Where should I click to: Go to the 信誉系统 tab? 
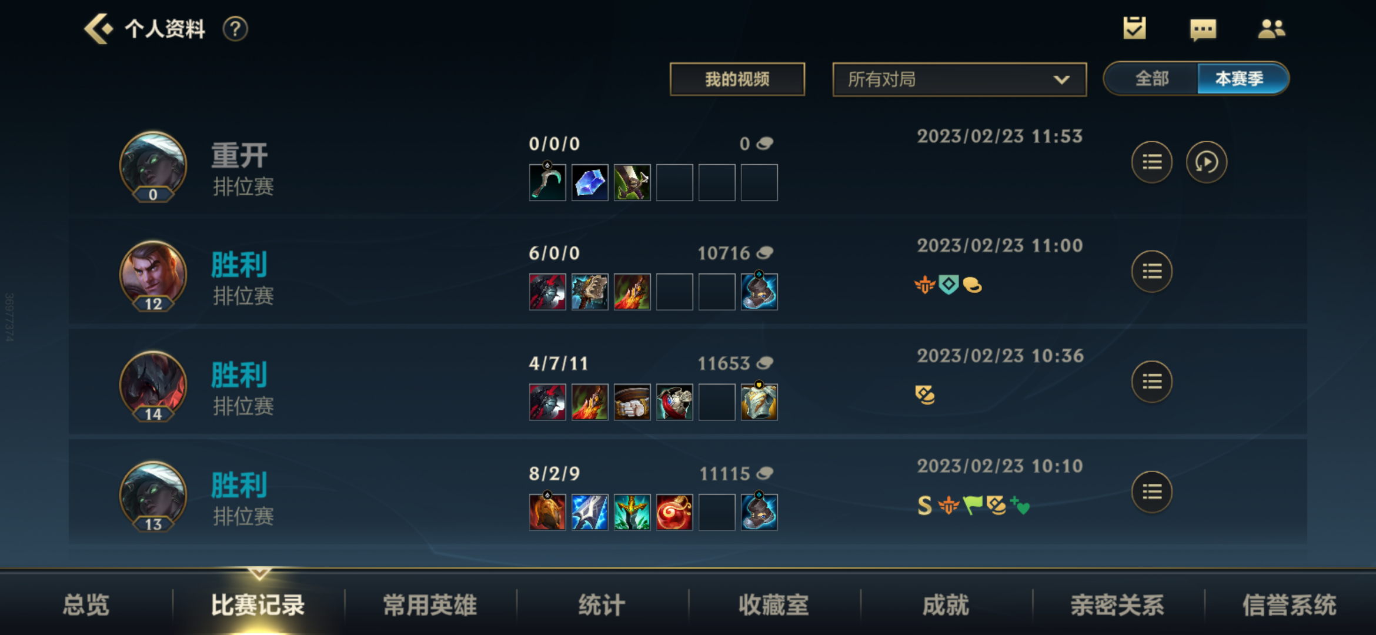click(x=1290, y=604)
